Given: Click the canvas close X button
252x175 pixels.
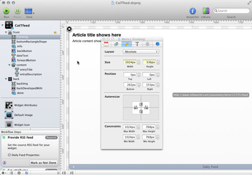Looking at the screenshot, I should pos(69,29).
